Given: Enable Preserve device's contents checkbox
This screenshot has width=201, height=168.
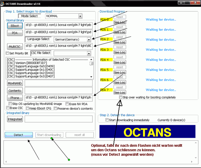Looking at the screenshot, I should (x=55, y=109).
